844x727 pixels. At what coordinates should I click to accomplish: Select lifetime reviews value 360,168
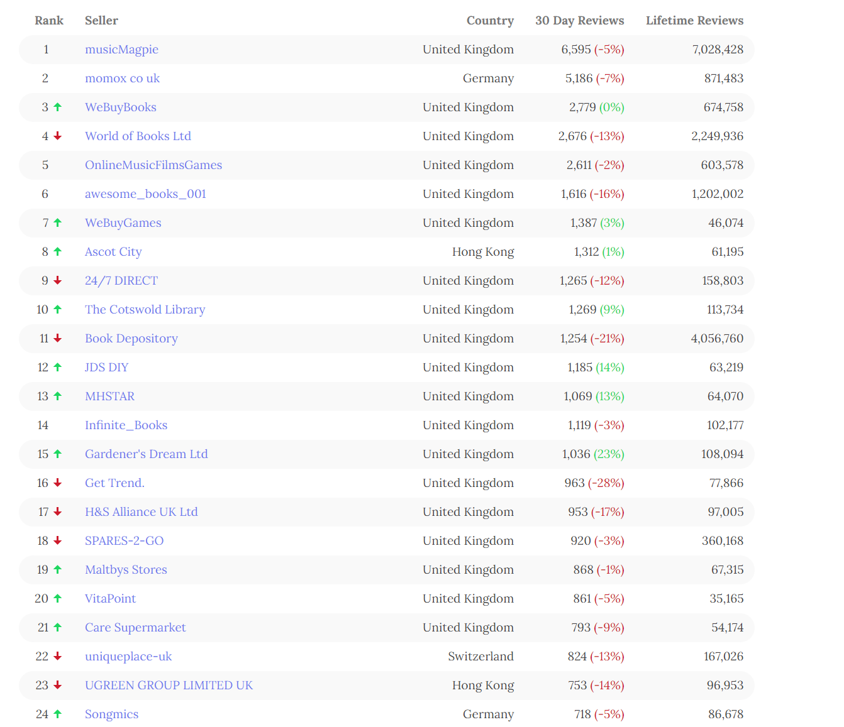coord(723,541)
